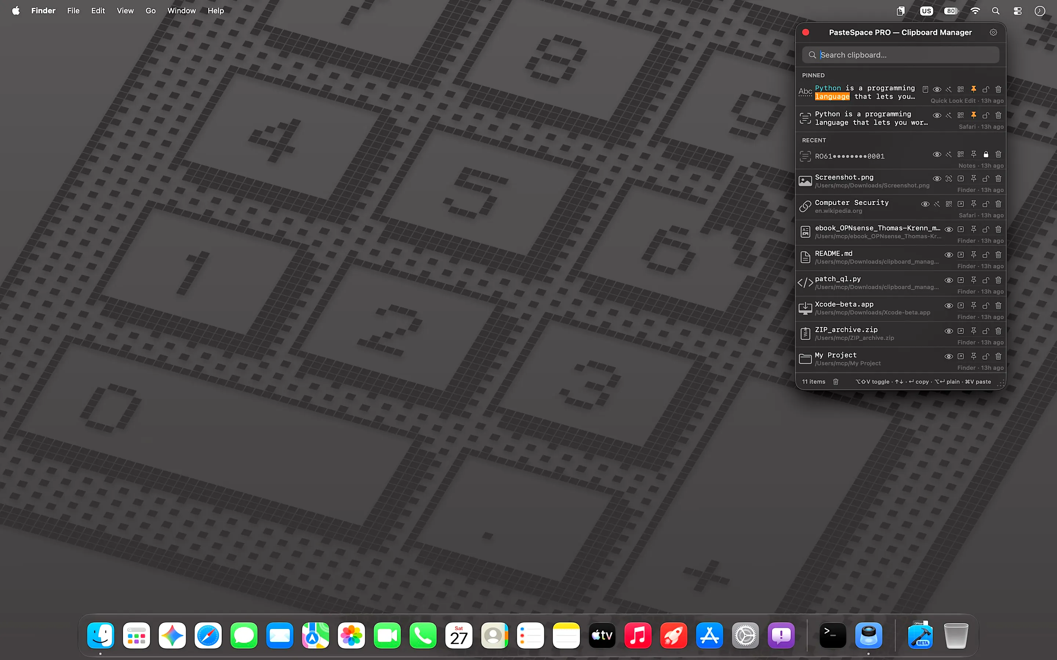Open Screenshot.png externally
This screenshot has width=1057, height=660.
pyautogui.click(x=960, y=179)
